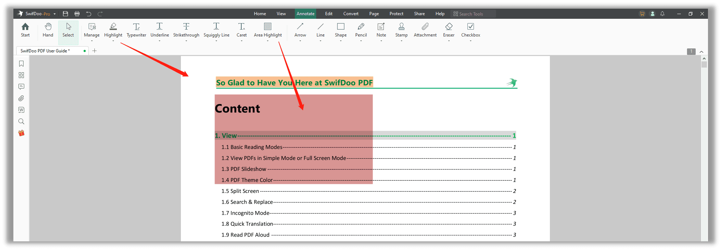Expand the Highlight dropdown arrow
The image size is (721, 250).
(x=113, y=41)
